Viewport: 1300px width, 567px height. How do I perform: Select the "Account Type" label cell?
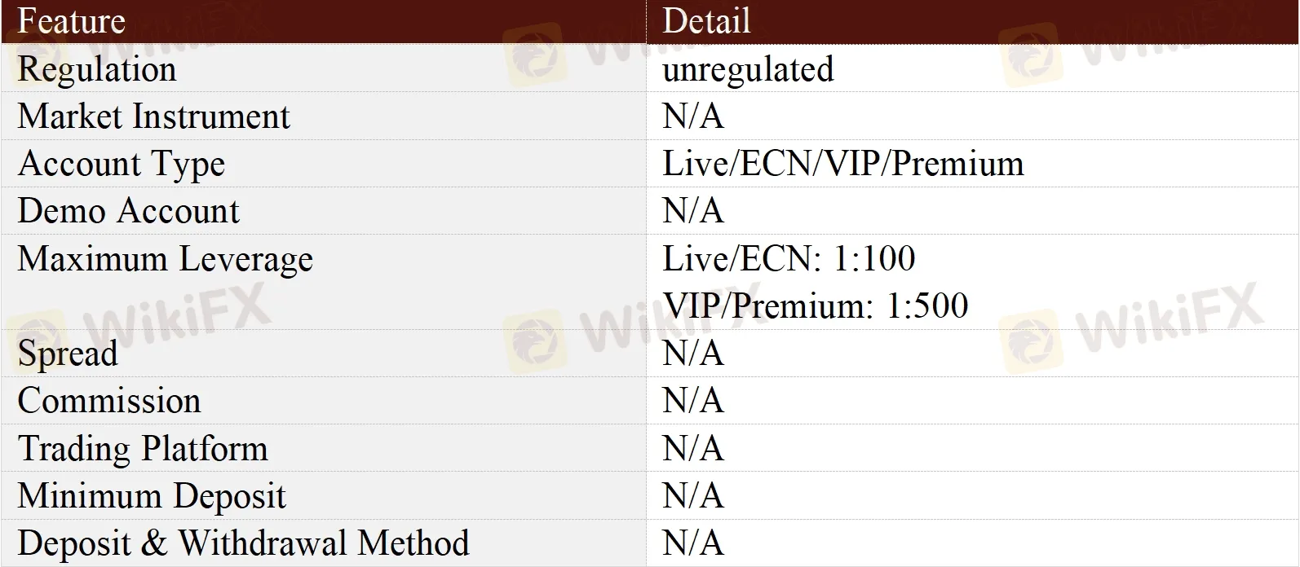click(x=122, y=164)
